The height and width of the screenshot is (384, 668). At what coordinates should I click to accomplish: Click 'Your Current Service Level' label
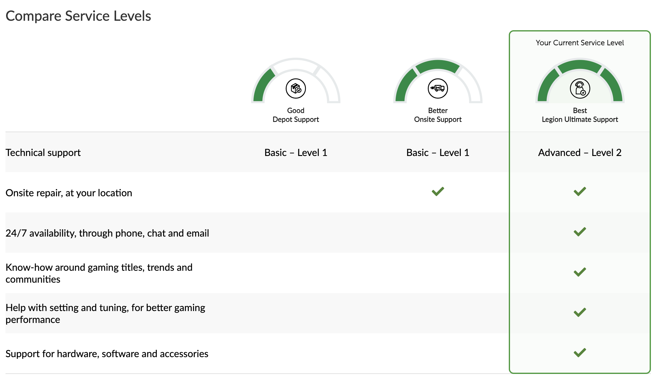click(x=580, y=43)
